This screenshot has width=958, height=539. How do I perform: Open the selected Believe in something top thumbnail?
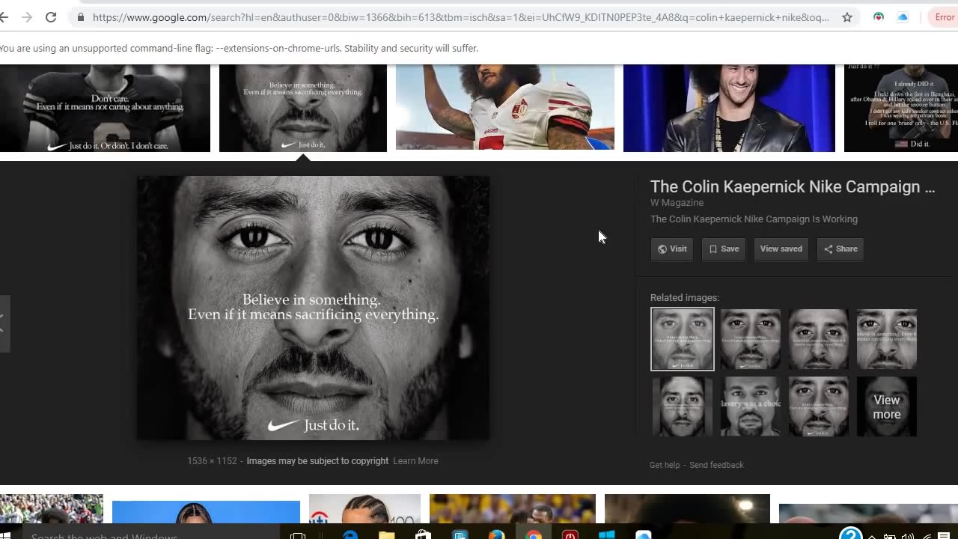pos(303,108)
